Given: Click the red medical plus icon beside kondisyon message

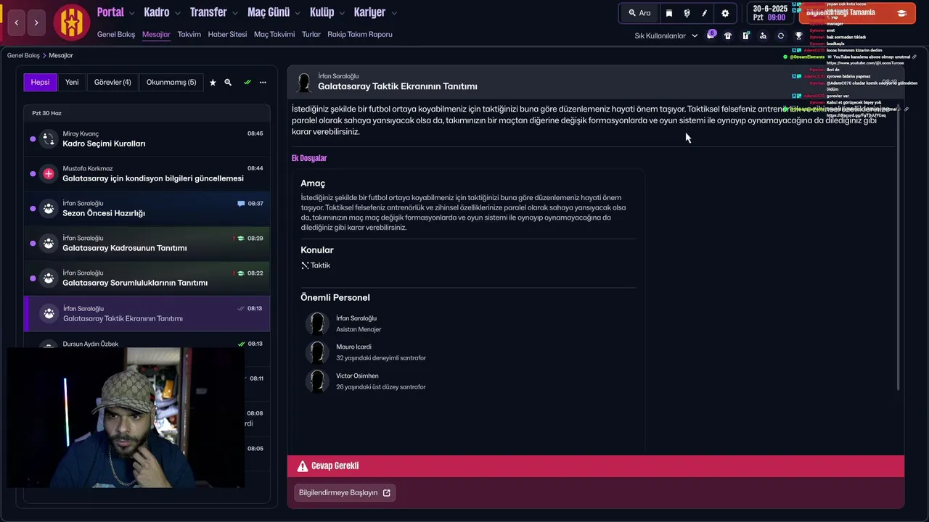Looking at the screenshot, I should coord(49,173).
